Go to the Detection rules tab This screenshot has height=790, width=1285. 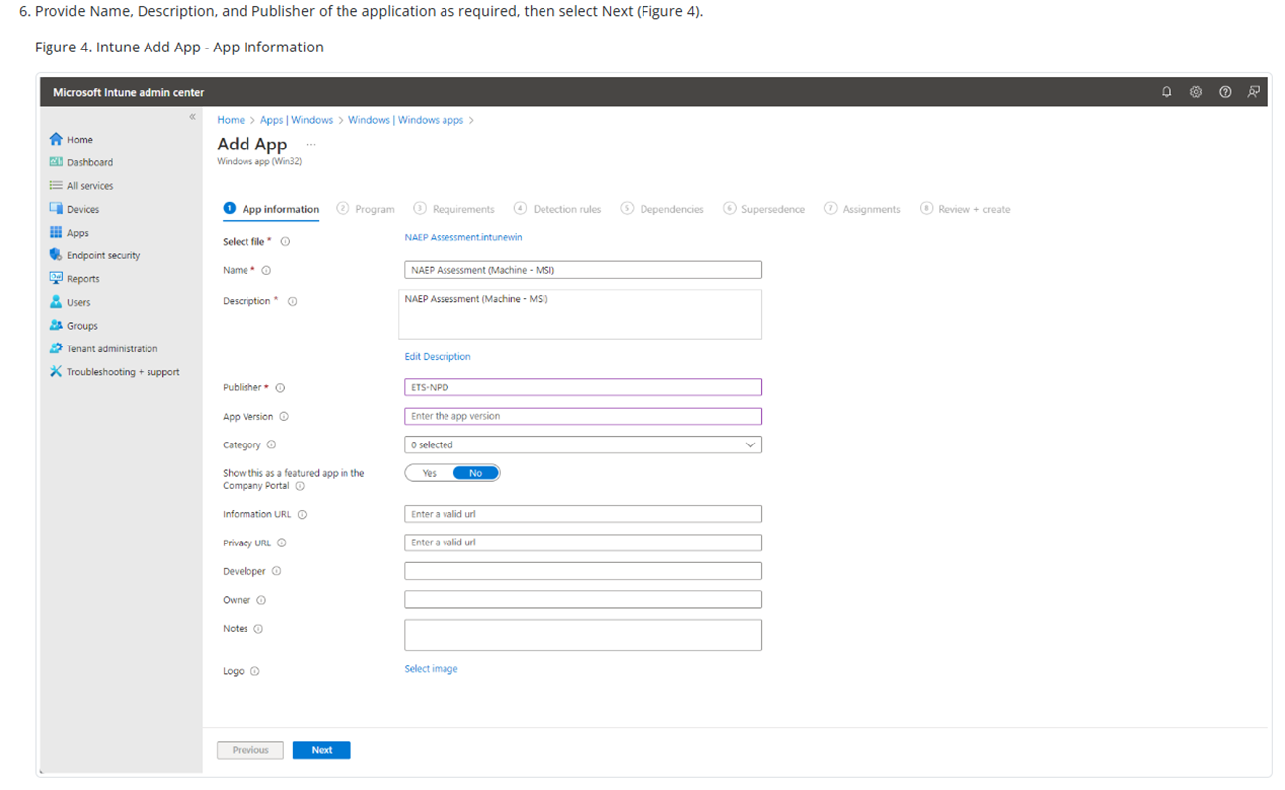[566, 209]
